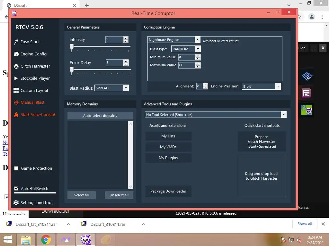Click Show all downloads in Chrome
329x246 pixels.
(x=305, y=224)
